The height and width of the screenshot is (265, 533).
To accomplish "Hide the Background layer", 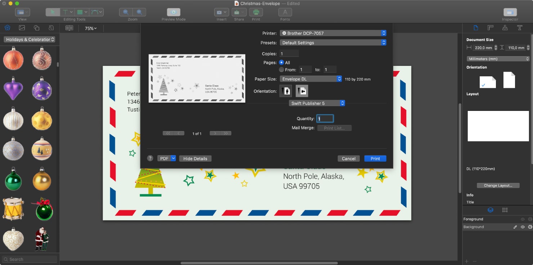I will coord(523,227).
